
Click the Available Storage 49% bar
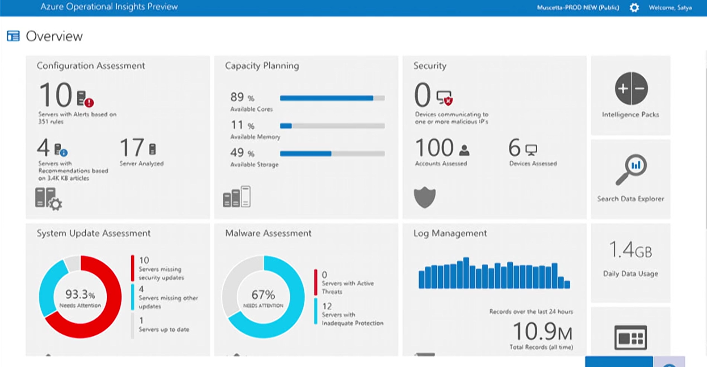(x=332, y=154)
